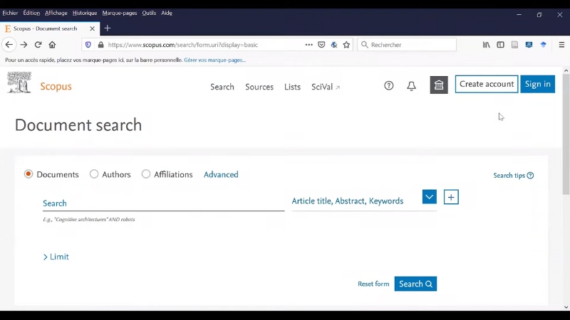The width and height of the screenshot is (570, 320).
Task: Open the search field type dropdown arrow
Action: coord(430,197)
